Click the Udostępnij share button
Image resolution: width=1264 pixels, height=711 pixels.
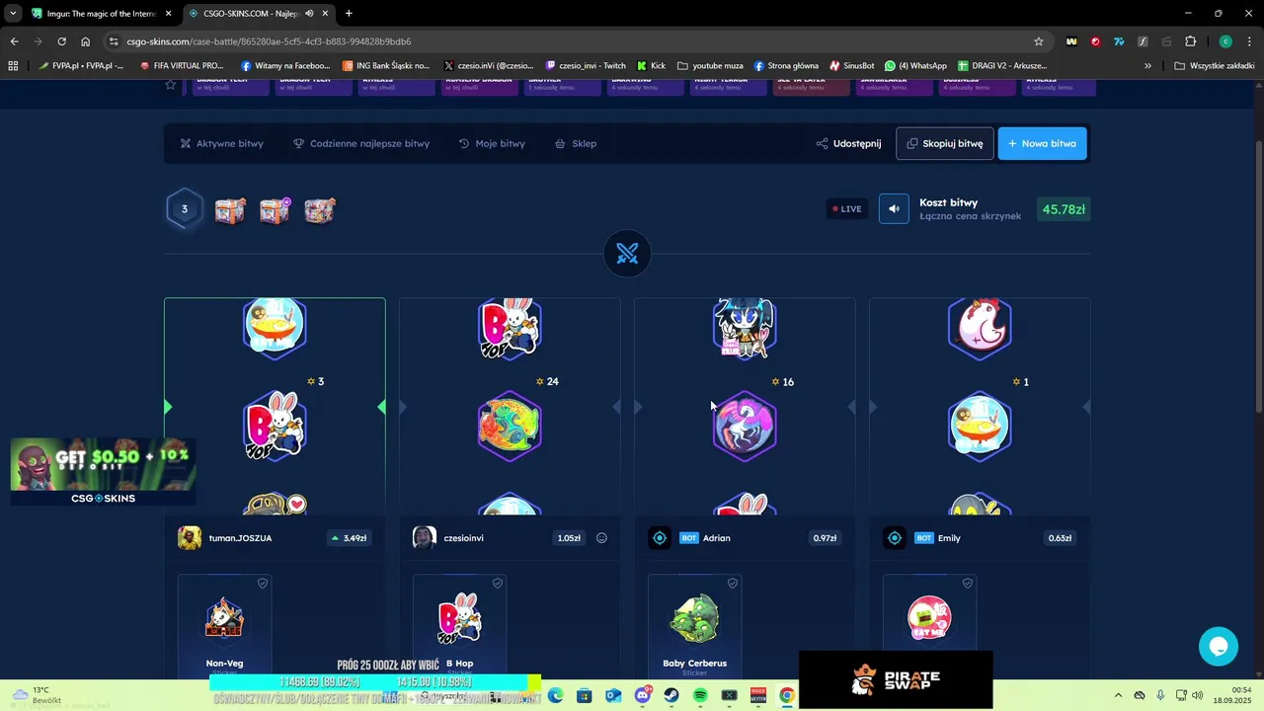[848, 143]
